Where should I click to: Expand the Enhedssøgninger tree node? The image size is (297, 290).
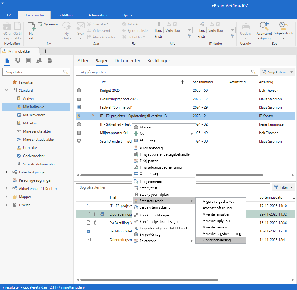(x=6, y=172)
